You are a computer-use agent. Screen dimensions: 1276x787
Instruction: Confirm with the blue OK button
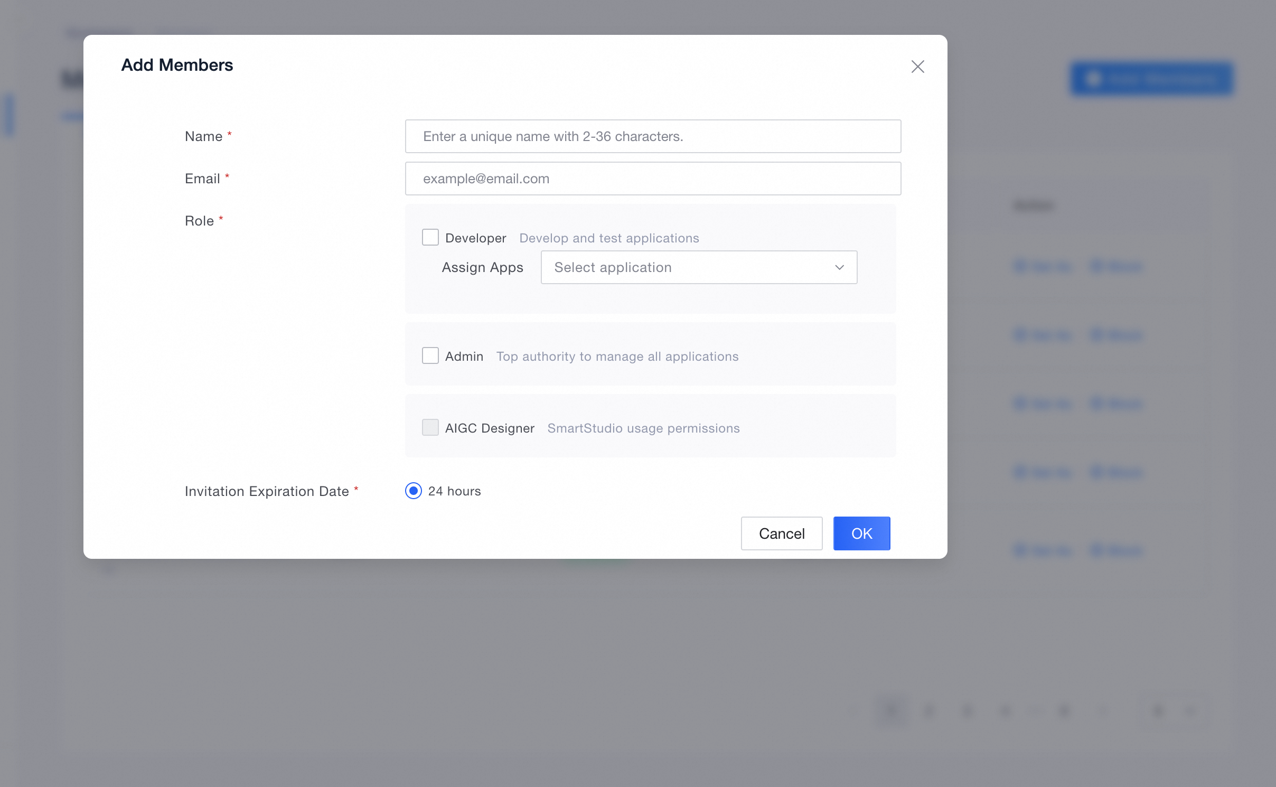pos(861,533)
